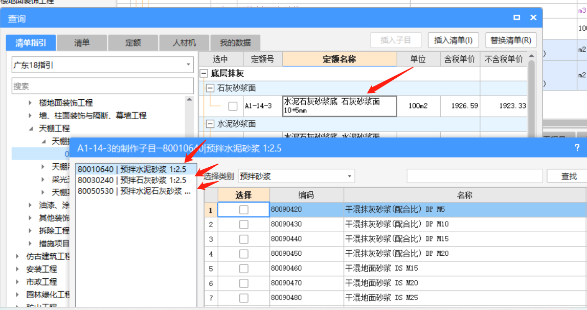Expand the 园林绿化工程 tree node
The image size is (587, 310).
[17, 295]
